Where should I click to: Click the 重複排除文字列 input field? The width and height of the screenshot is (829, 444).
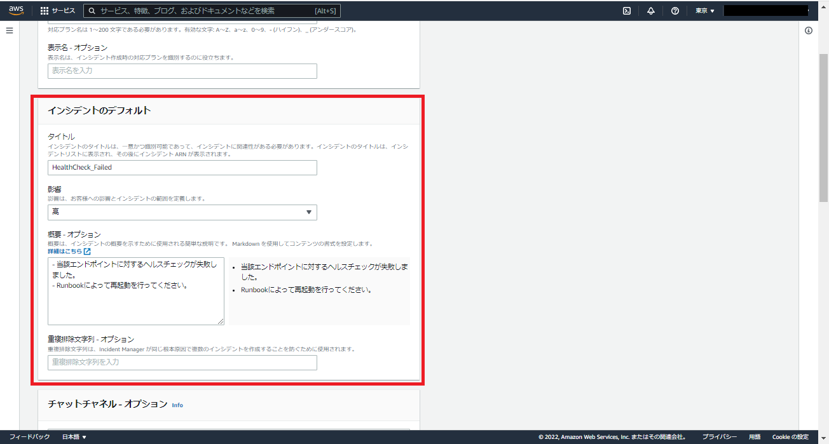click(182, 362)
